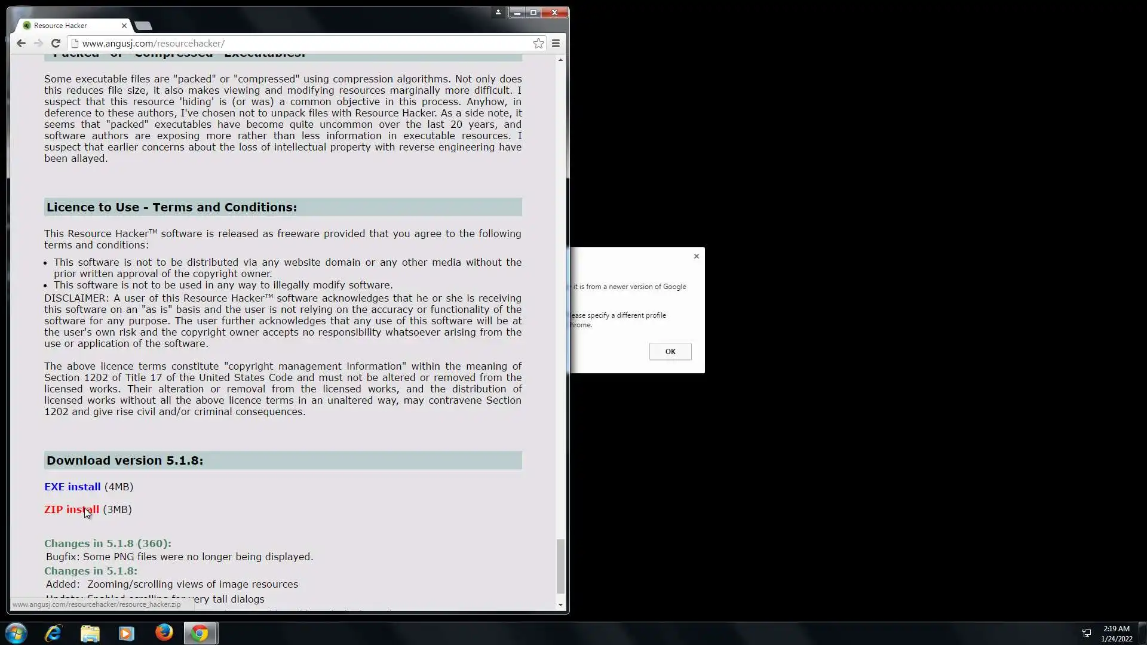Screen dimensions: 1147x645
Task: Open the Chrome hamburger menu
Action: 556,43
